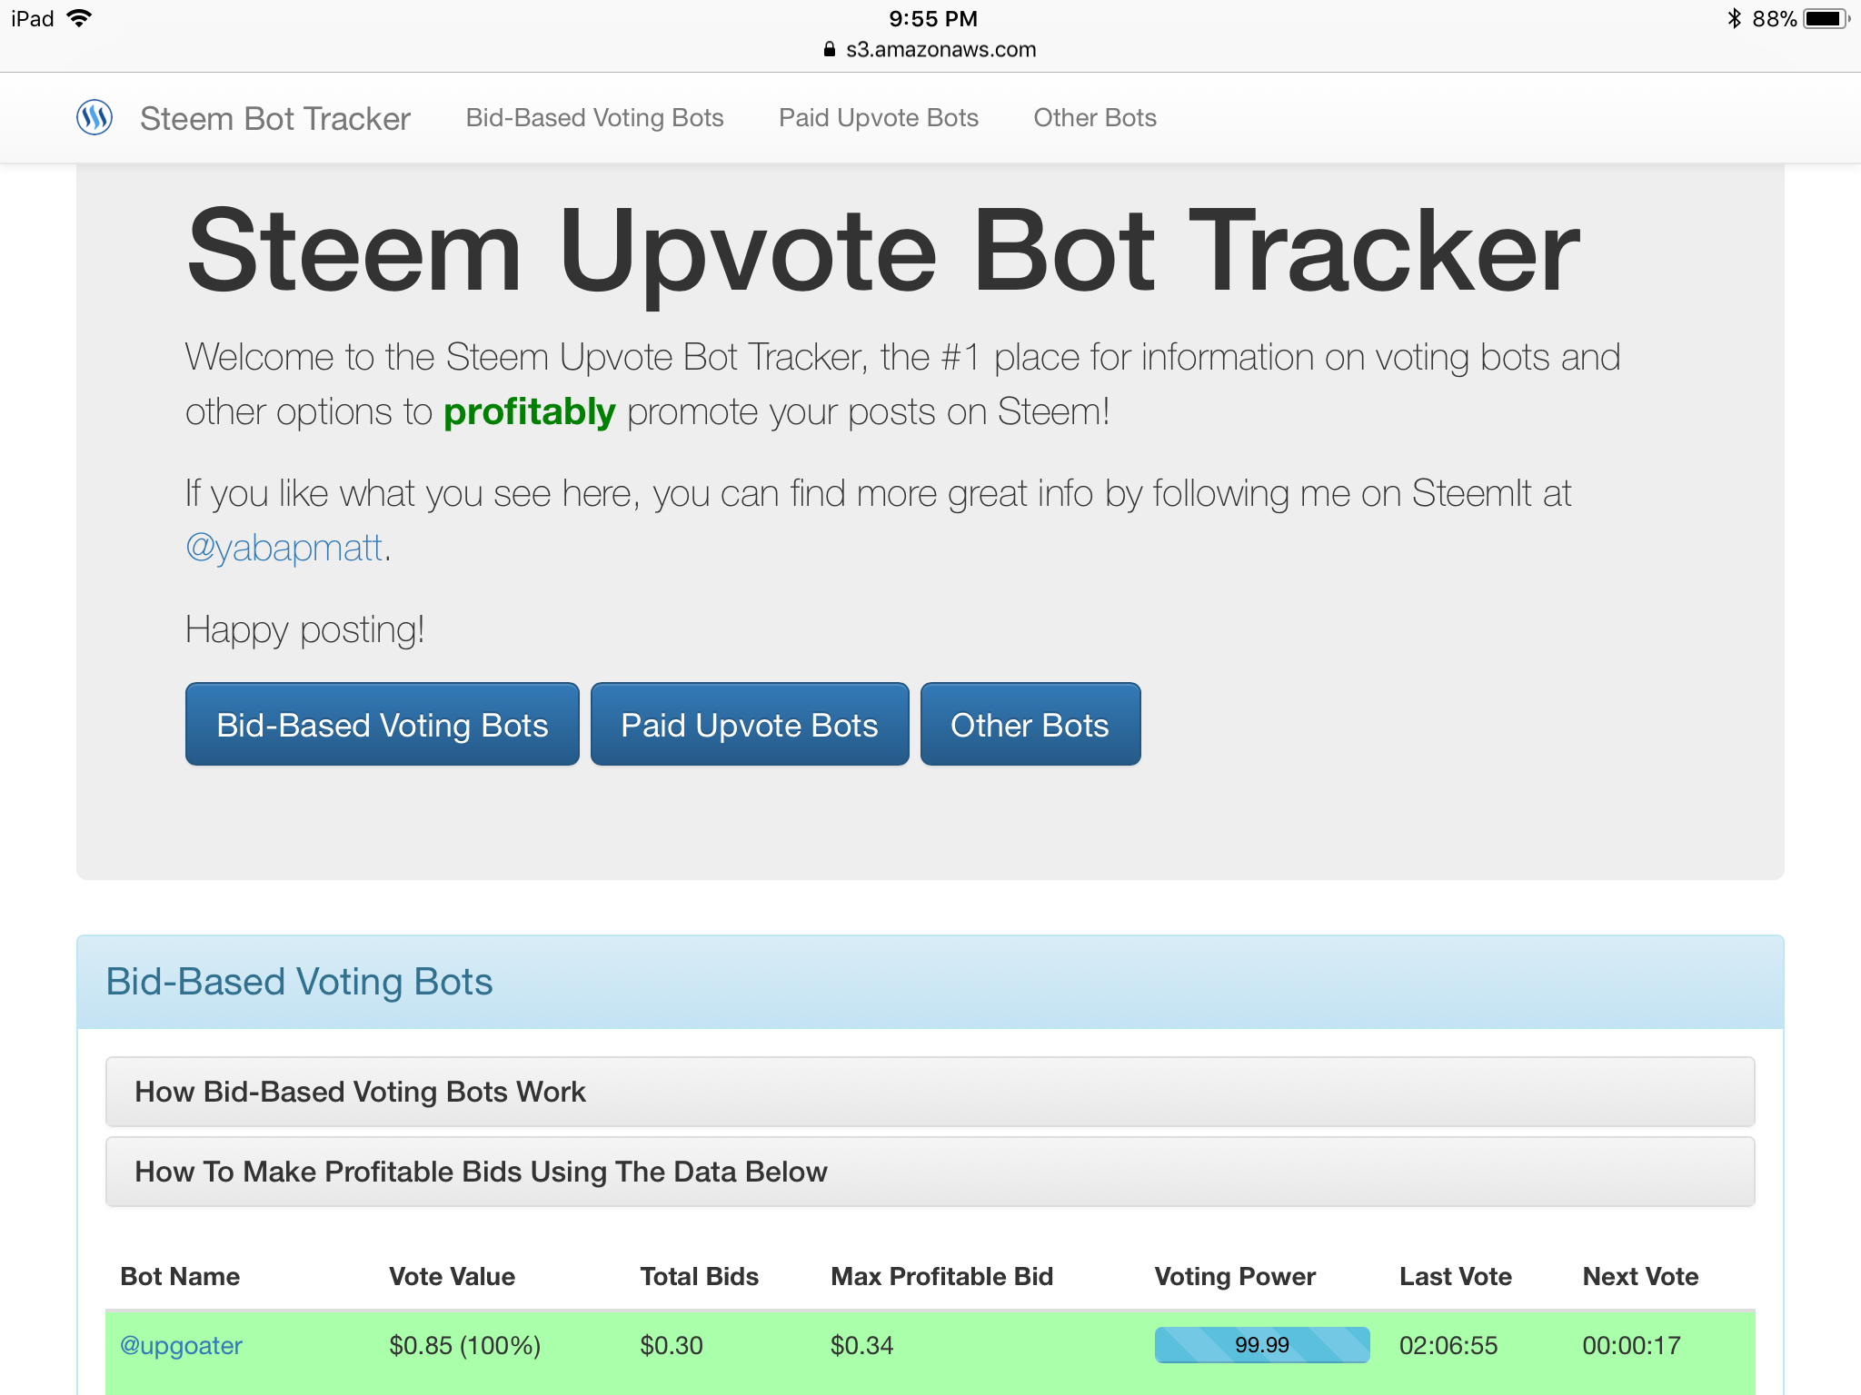Image resolution: width=1861 pixels, height=1395 pixels.
Task: Click the 99.99 voting power bar
Action: [x=1261, y=1345]
